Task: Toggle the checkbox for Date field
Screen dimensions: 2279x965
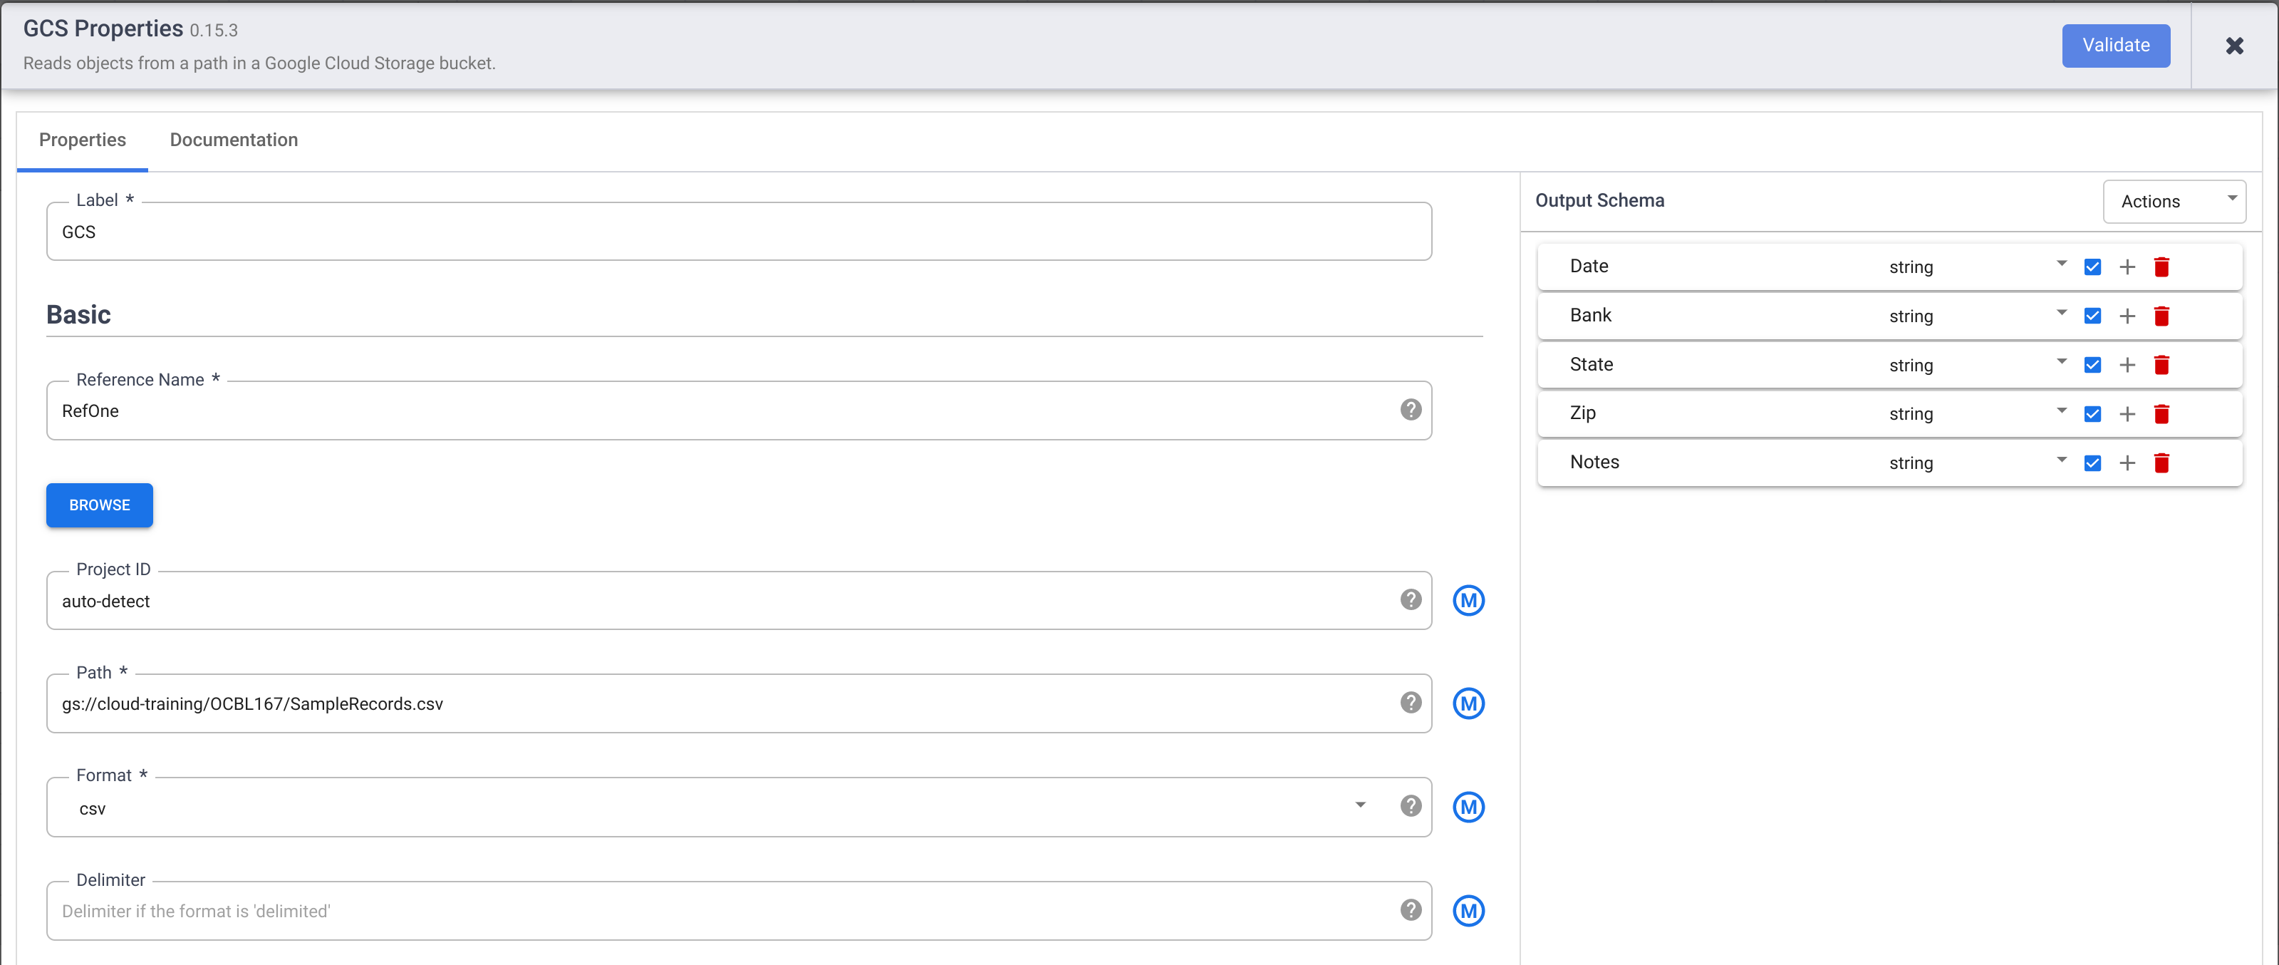Action: tap(2092, 266)
